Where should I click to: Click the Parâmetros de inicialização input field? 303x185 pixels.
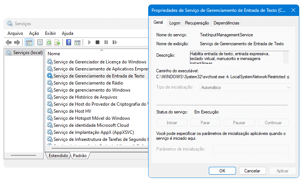point(251,149)
